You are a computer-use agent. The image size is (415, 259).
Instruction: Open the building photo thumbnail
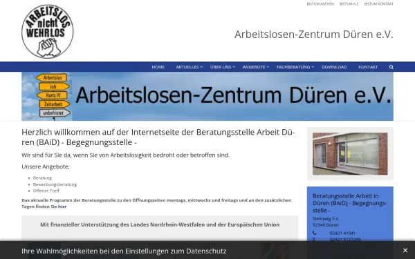coord(350,154)
